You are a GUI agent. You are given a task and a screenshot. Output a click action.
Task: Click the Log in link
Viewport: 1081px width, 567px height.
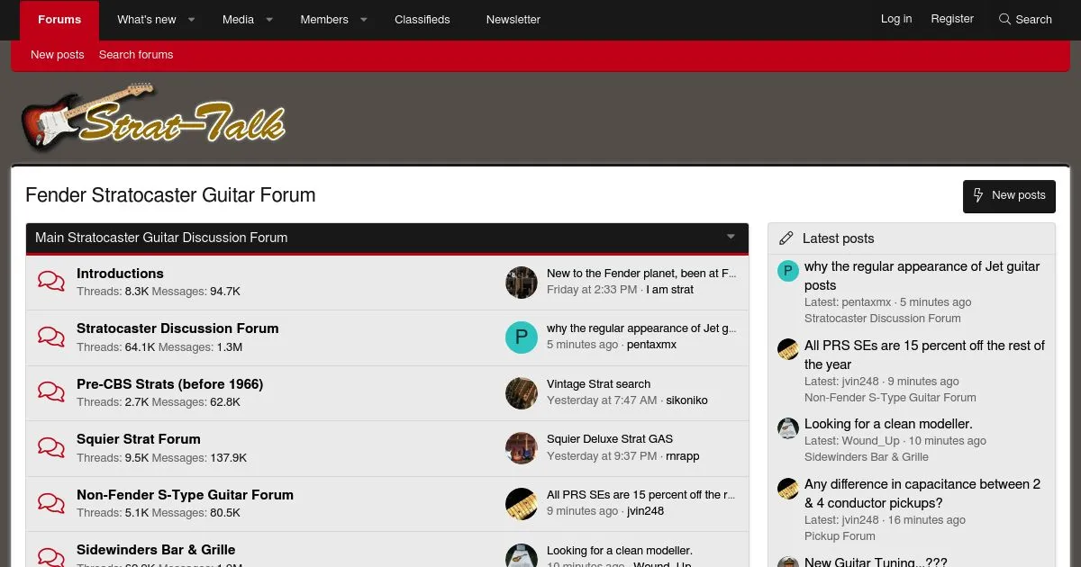coord(896,19)
